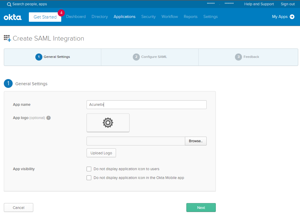The image size is (300, 221).
Task: Click the Search people, apps field
Action: click(x=30, y=4)
